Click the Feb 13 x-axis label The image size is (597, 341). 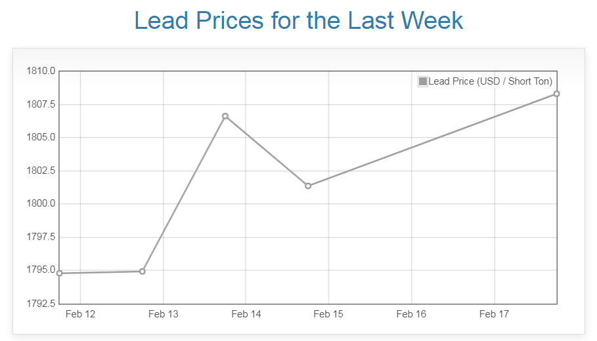[163, 314]
